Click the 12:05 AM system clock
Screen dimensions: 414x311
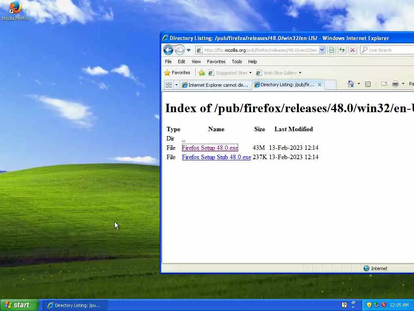pyautogui.click(x=399, y=305)
